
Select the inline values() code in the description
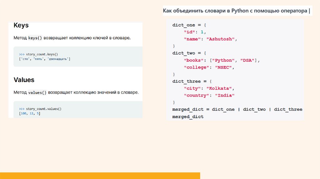coord(37,93)
